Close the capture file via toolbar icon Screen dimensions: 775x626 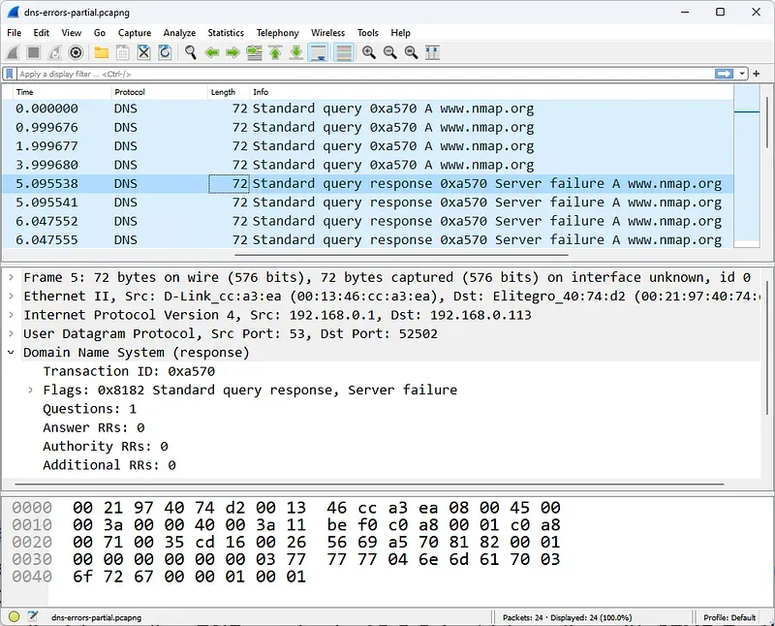coord(143,52)
